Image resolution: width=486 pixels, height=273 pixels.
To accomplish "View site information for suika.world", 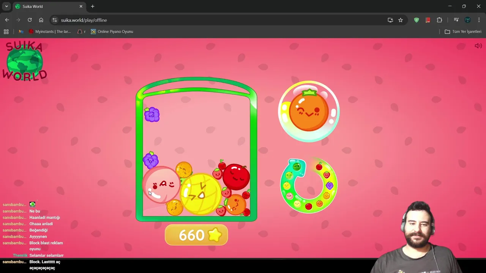I will [x=54, y=20].
